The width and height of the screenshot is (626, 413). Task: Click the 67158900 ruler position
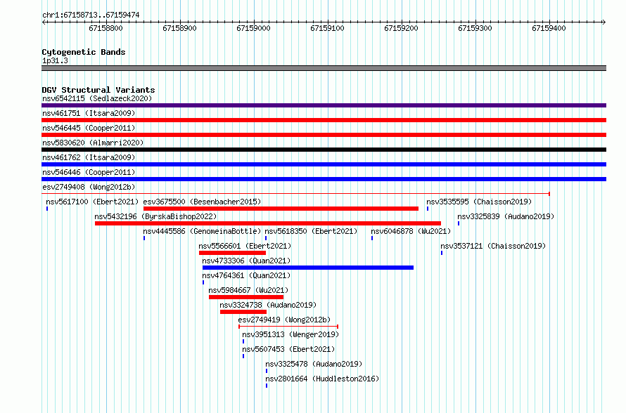179,28
